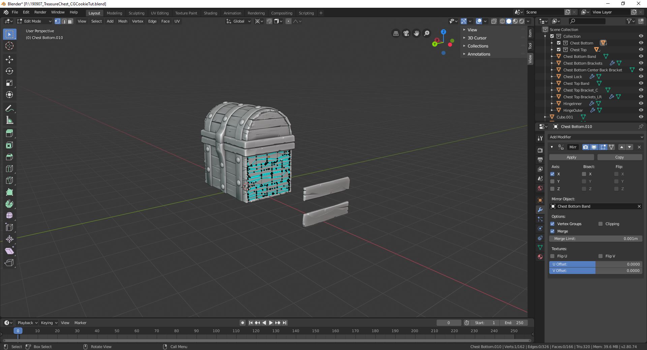647x350 pixels.
Task: Select the Measure tool in the left toolbar
Action: pyautogui.click(x=9, y=120)
